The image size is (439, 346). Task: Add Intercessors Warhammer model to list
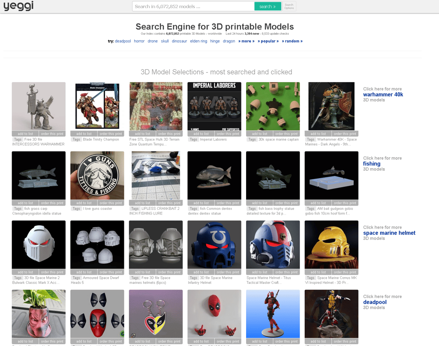(x=25, y=134)
